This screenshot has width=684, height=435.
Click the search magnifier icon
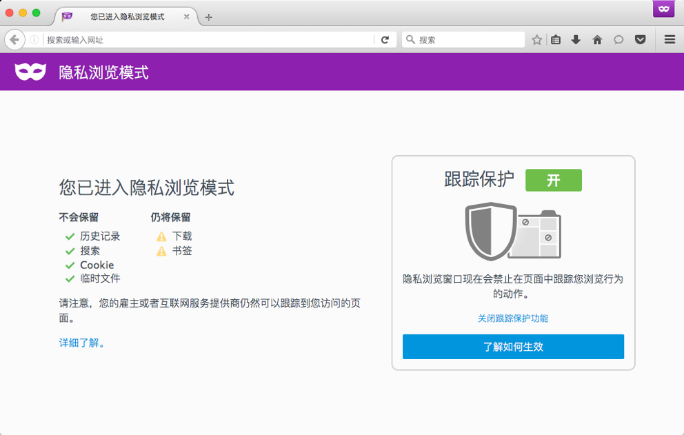pos(410,40)
